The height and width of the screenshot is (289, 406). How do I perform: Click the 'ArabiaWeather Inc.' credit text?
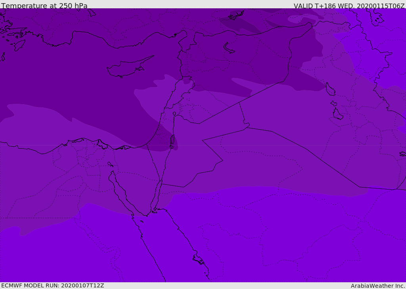point(378,286)
